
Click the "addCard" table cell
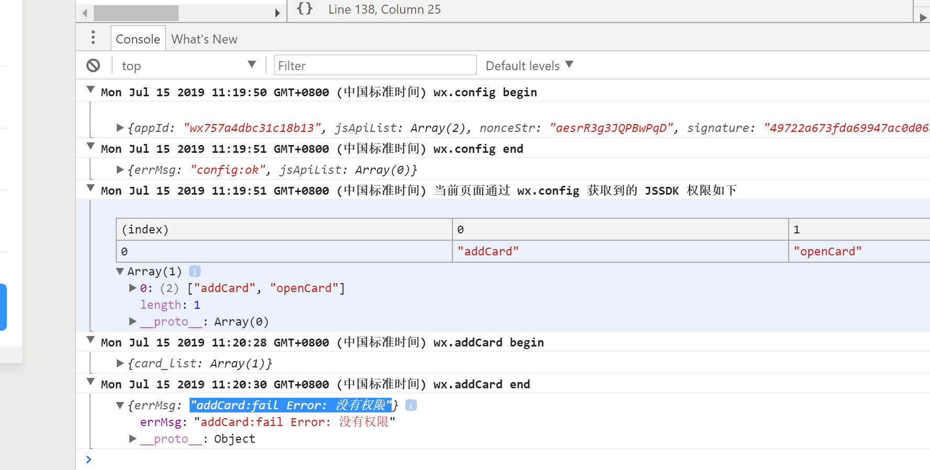pyautogui.click(x=621, y=251)
